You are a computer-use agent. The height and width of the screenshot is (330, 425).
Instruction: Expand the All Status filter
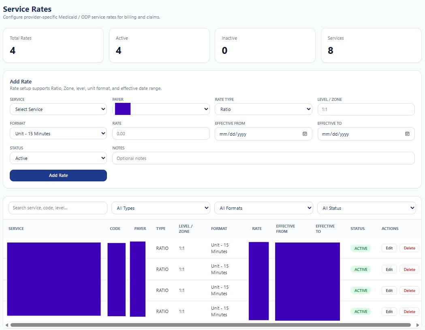click(366, 208)
